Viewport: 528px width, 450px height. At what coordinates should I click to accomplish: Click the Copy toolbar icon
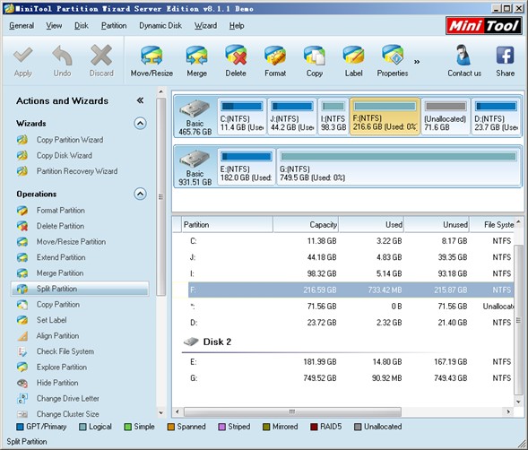[x=315, y=56]
